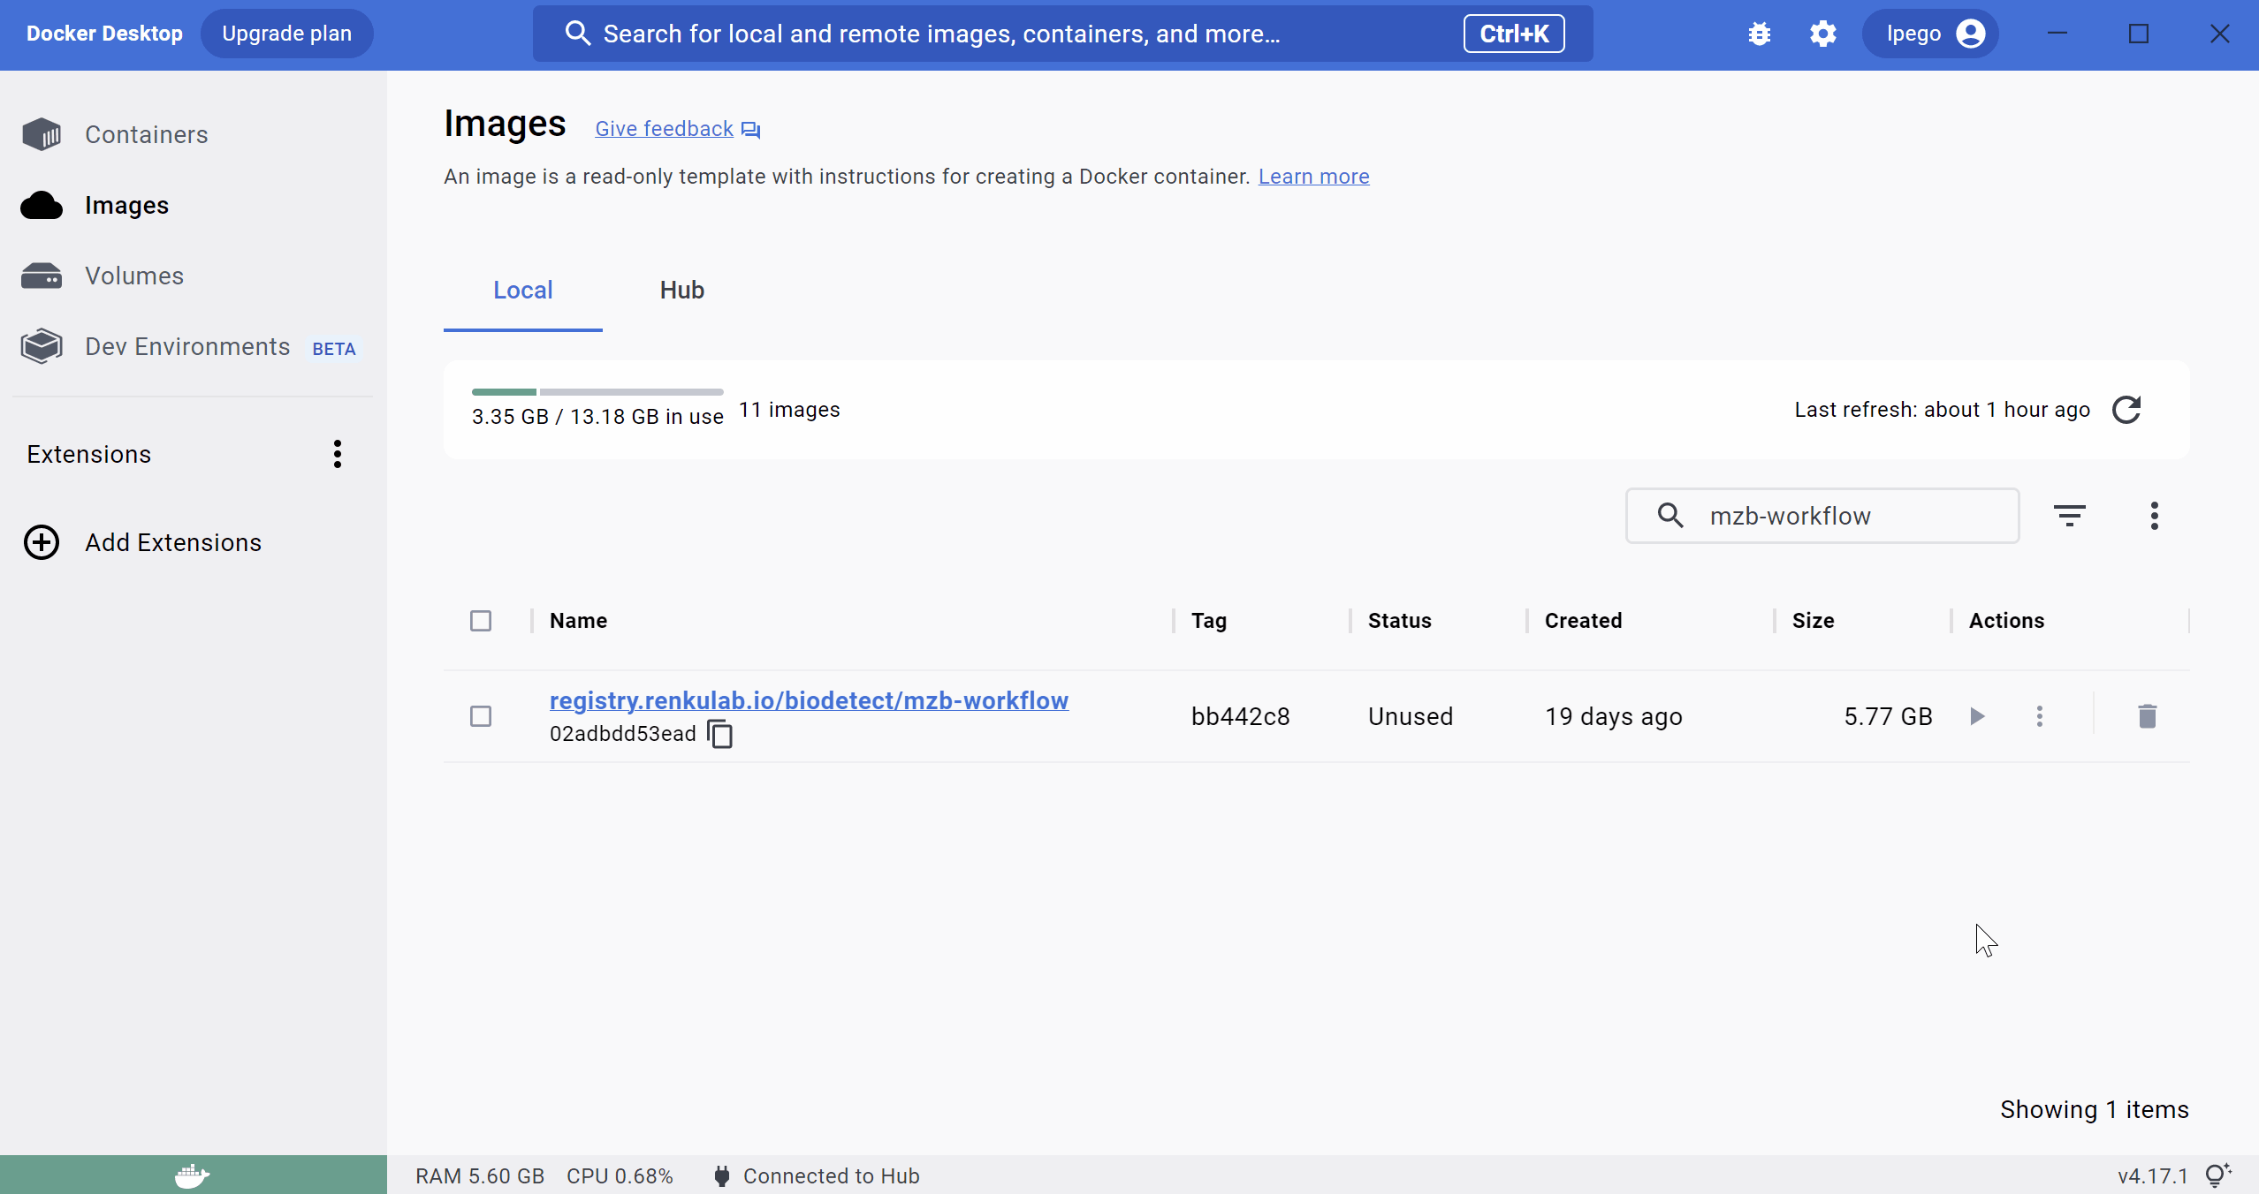Click the Docker Desktop title label

(104, 34)
